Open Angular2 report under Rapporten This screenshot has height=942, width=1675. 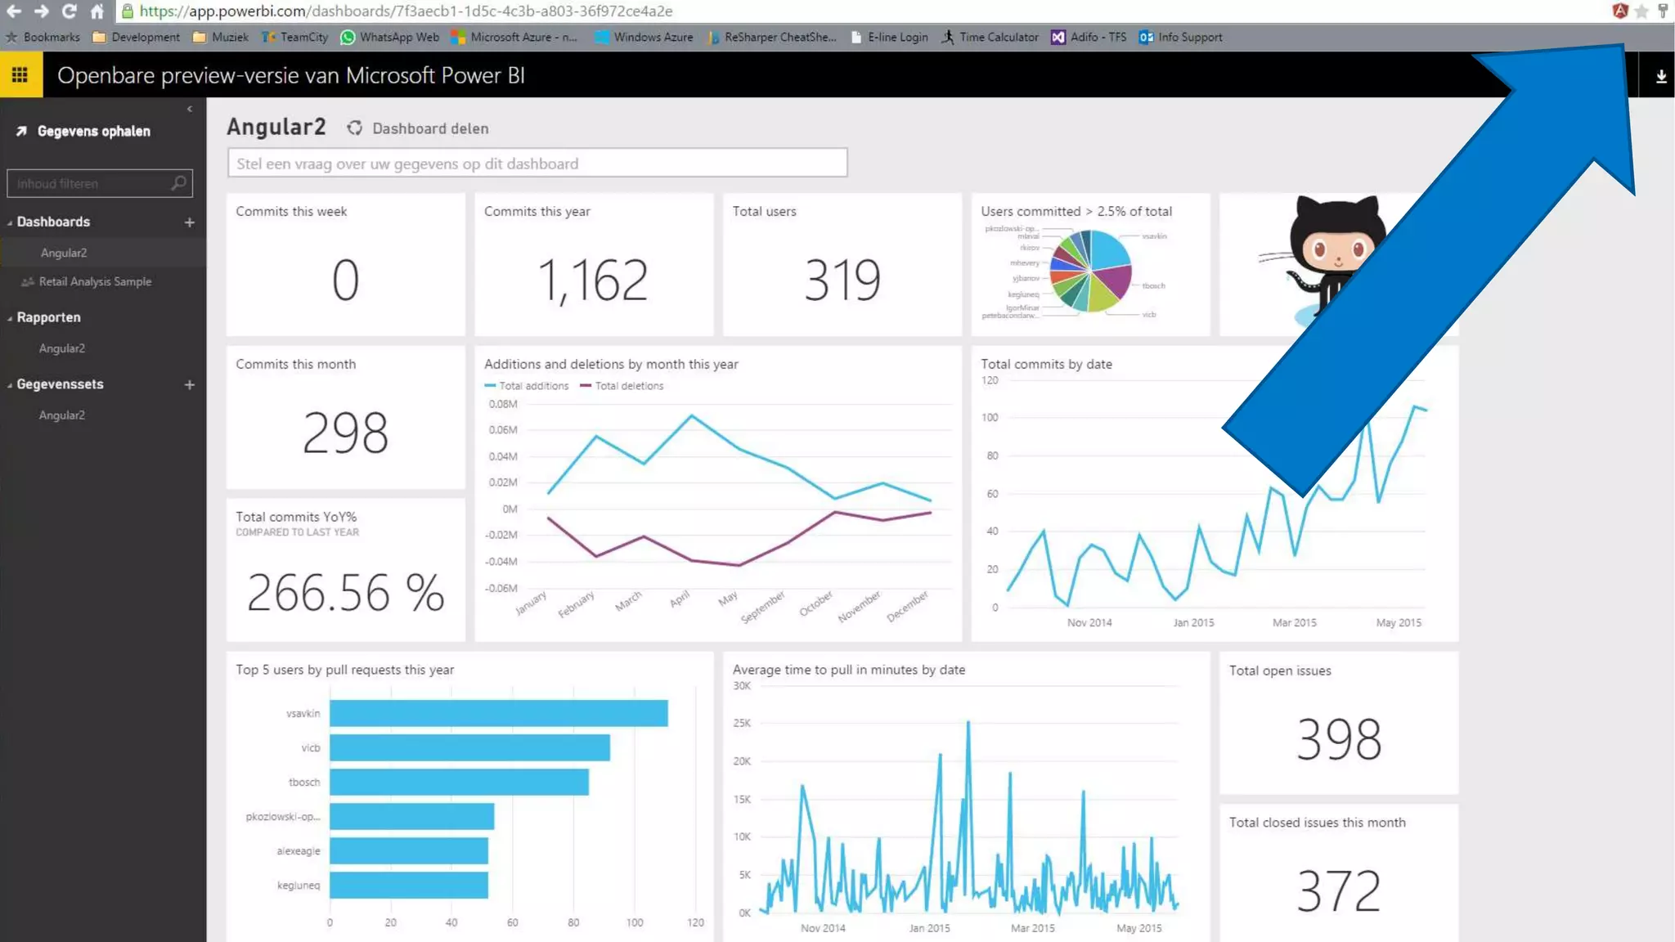click(x=62, y=348)
